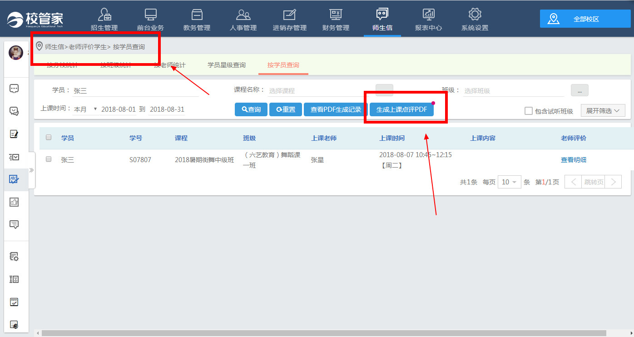Switch to 学员星级查询 tab
Viewport: 634px width, 337px height.
[227, 65]
